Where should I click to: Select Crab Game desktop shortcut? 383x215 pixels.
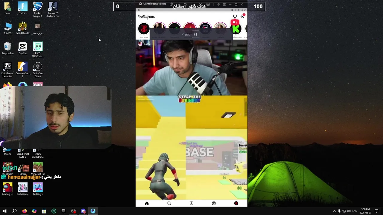coord(22,189)
